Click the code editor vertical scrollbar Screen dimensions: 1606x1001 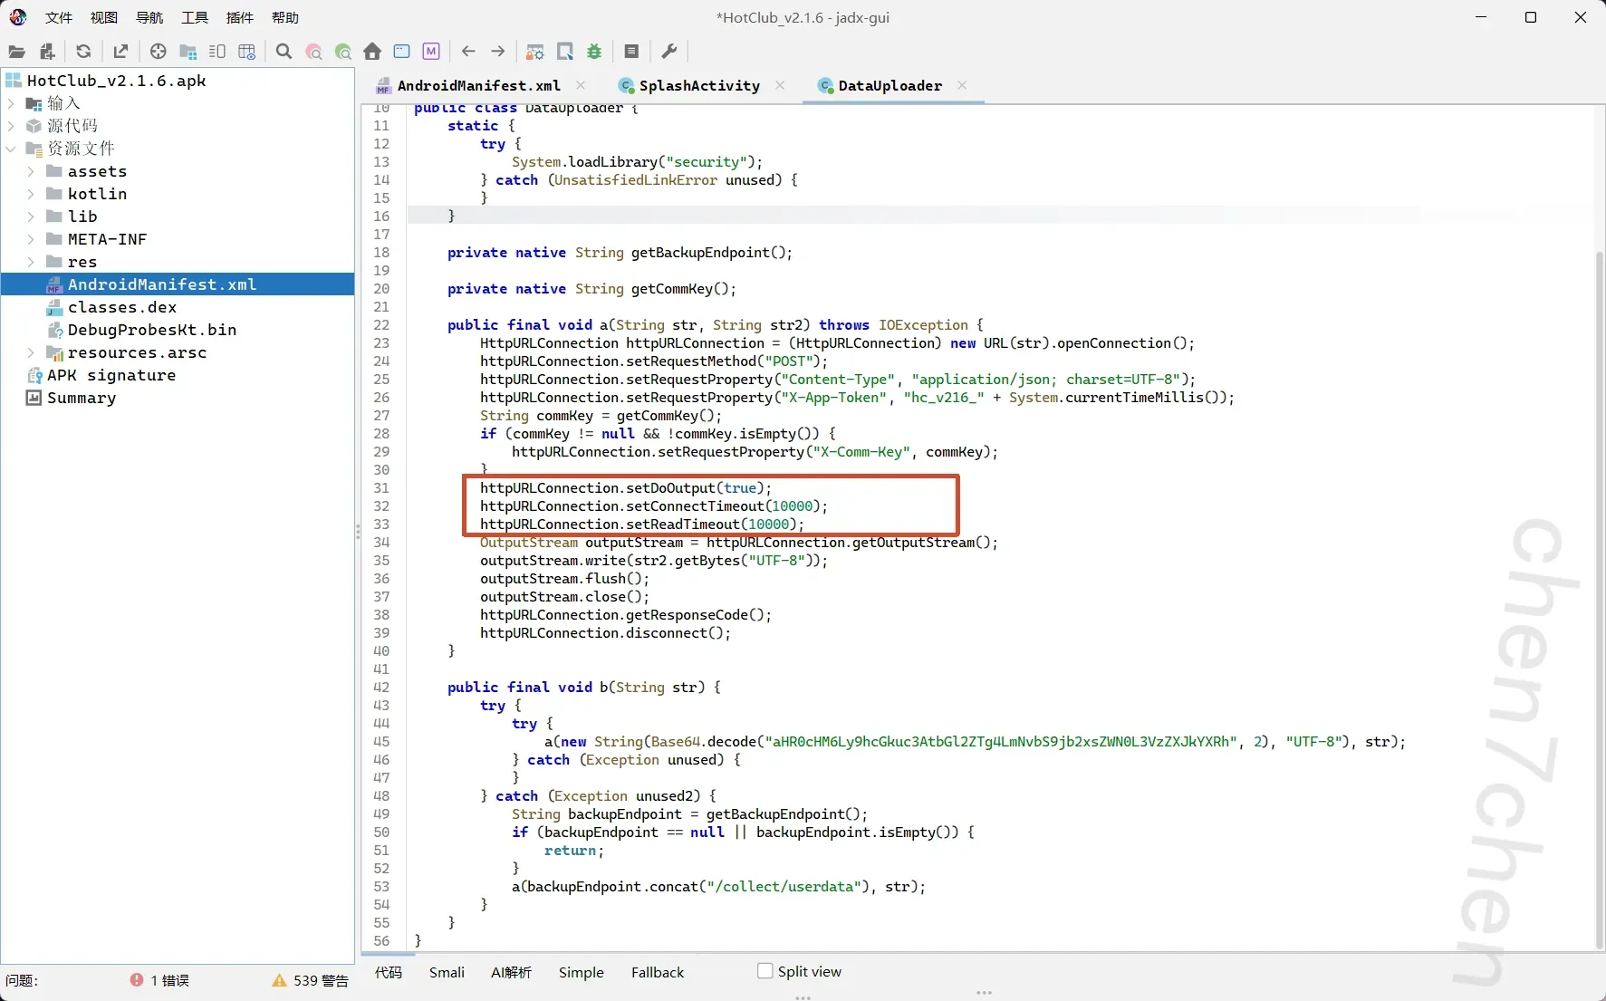[1599, 598]
